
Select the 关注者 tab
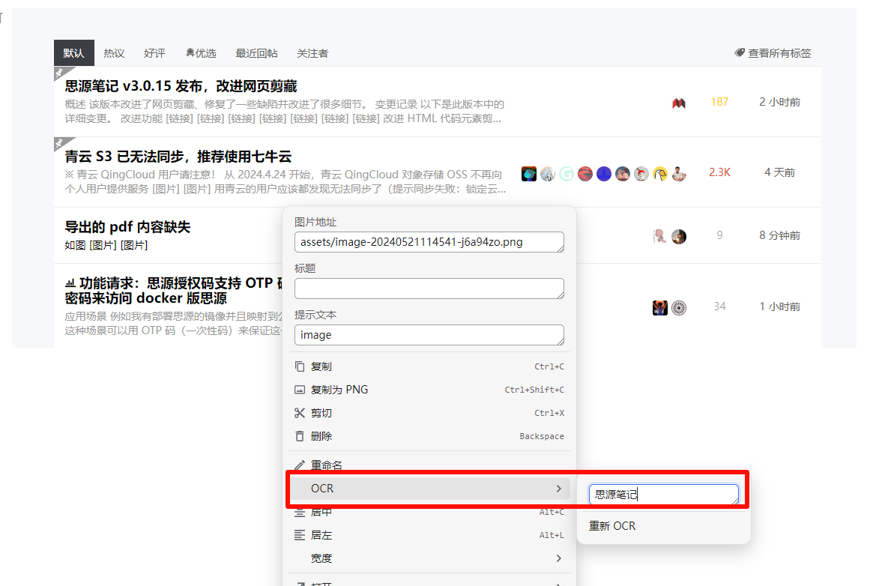click(x=312, y=53)
